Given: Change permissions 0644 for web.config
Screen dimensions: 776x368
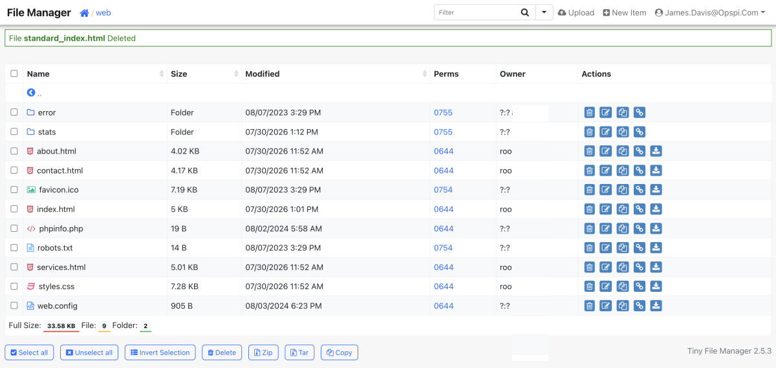Looking at the screenshot, I should 444,306.
